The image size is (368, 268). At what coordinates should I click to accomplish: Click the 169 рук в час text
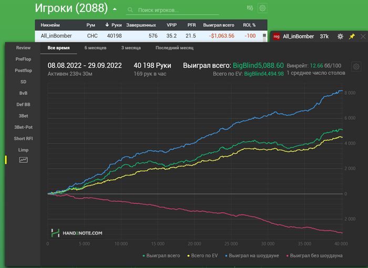[150, 74]
